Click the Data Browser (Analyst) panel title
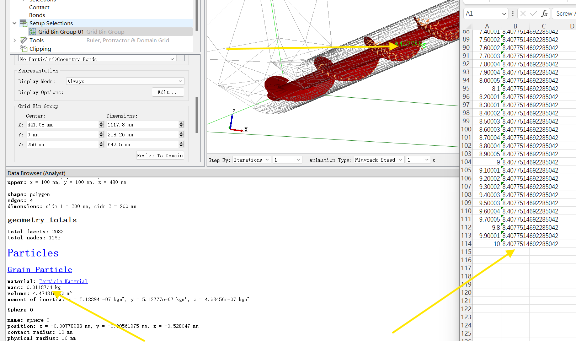Screen dimensions: 576x342 tap(37, 173)
